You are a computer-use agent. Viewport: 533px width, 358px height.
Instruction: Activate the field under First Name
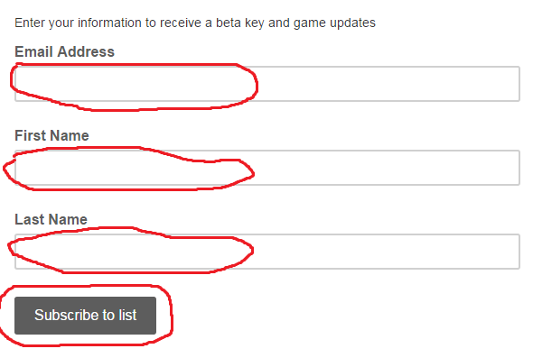coord(267,168)
